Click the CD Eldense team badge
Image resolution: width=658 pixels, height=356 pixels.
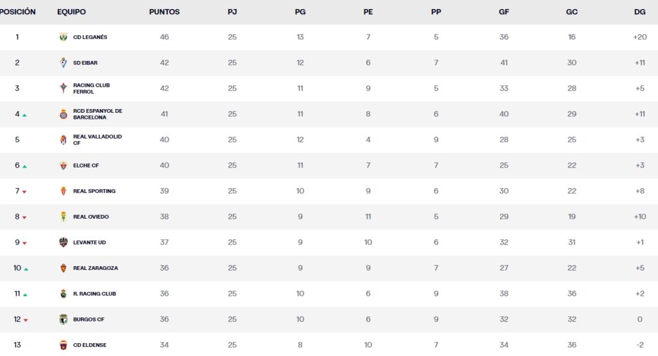63,345
